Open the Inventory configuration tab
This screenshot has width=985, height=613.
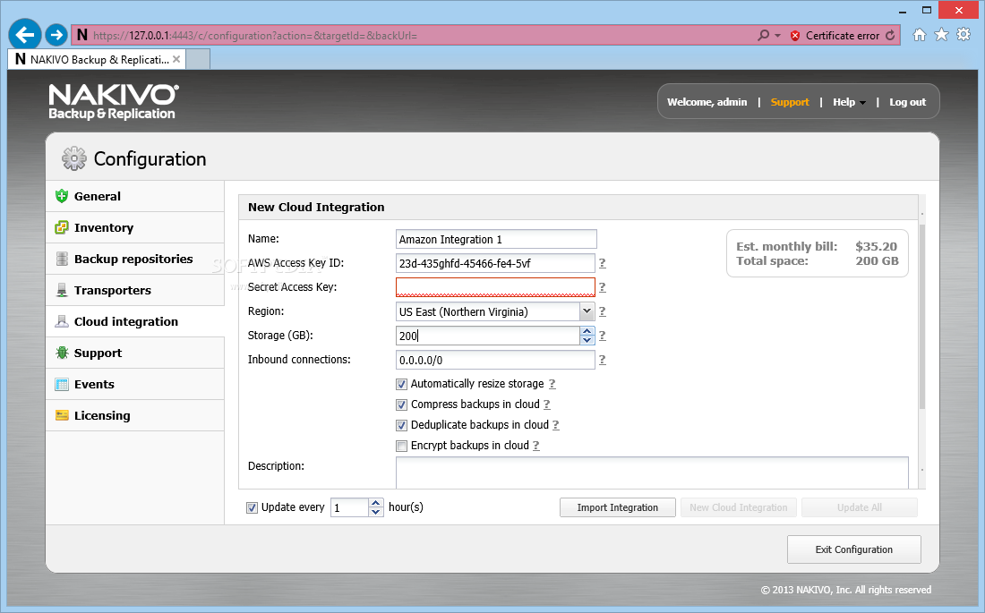[x=135, y=227]
